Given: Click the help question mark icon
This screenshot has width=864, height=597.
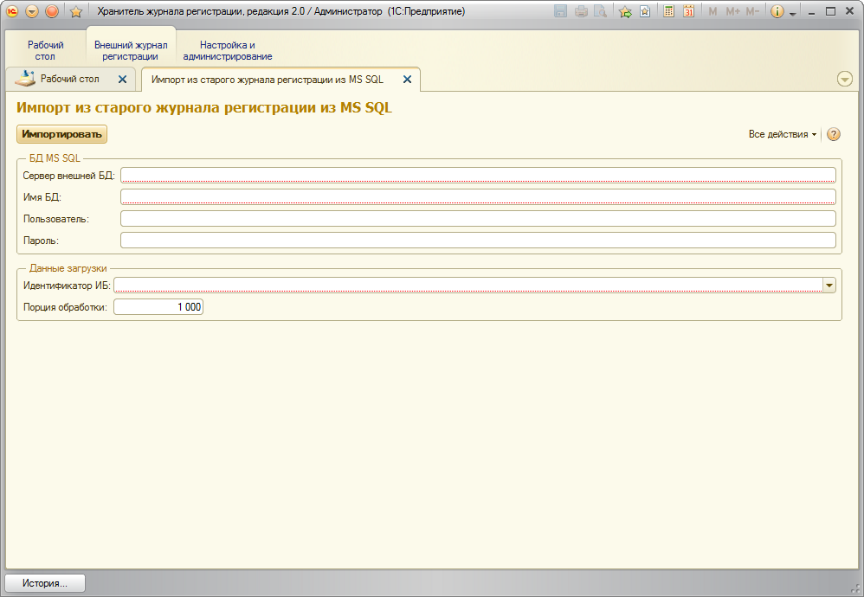Looking at the screenshot, I should point(834,134).
